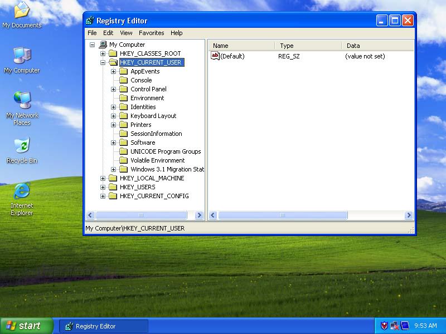The height and width of the screenshot is (334, 446).
Task: Expand HKEY_LOCAL_MACHINE key
Action: [x=103, y=178]
